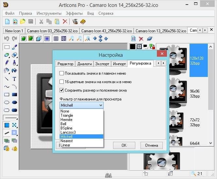Open the New Icon 1 document tab

[x=14, y=31]
